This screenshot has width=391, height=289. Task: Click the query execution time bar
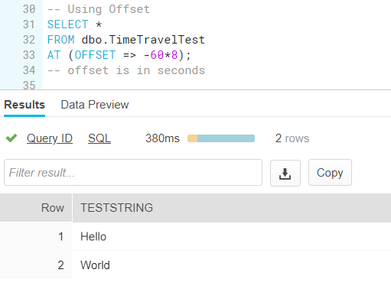point(221,138)
